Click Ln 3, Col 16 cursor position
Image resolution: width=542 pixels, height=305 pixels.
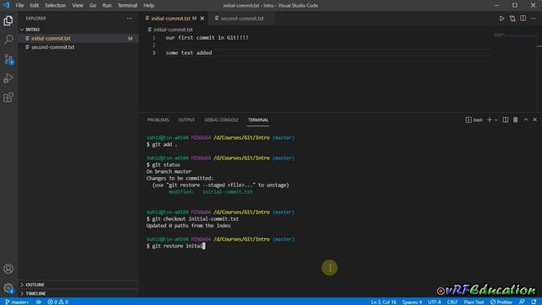point(384,302)
